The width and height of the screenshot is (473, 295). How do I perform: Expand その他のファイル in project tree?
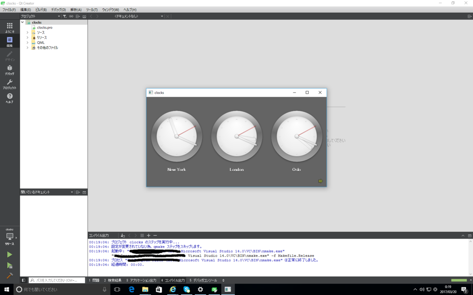click(27, 47)
